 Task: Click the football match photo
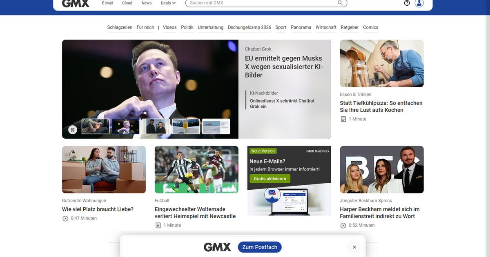(x=196, y=170)
